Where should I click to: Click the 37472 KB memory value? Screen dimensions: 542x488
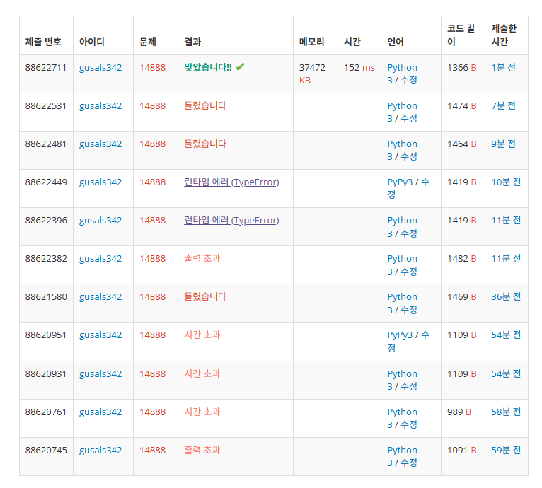click(312, 74)
